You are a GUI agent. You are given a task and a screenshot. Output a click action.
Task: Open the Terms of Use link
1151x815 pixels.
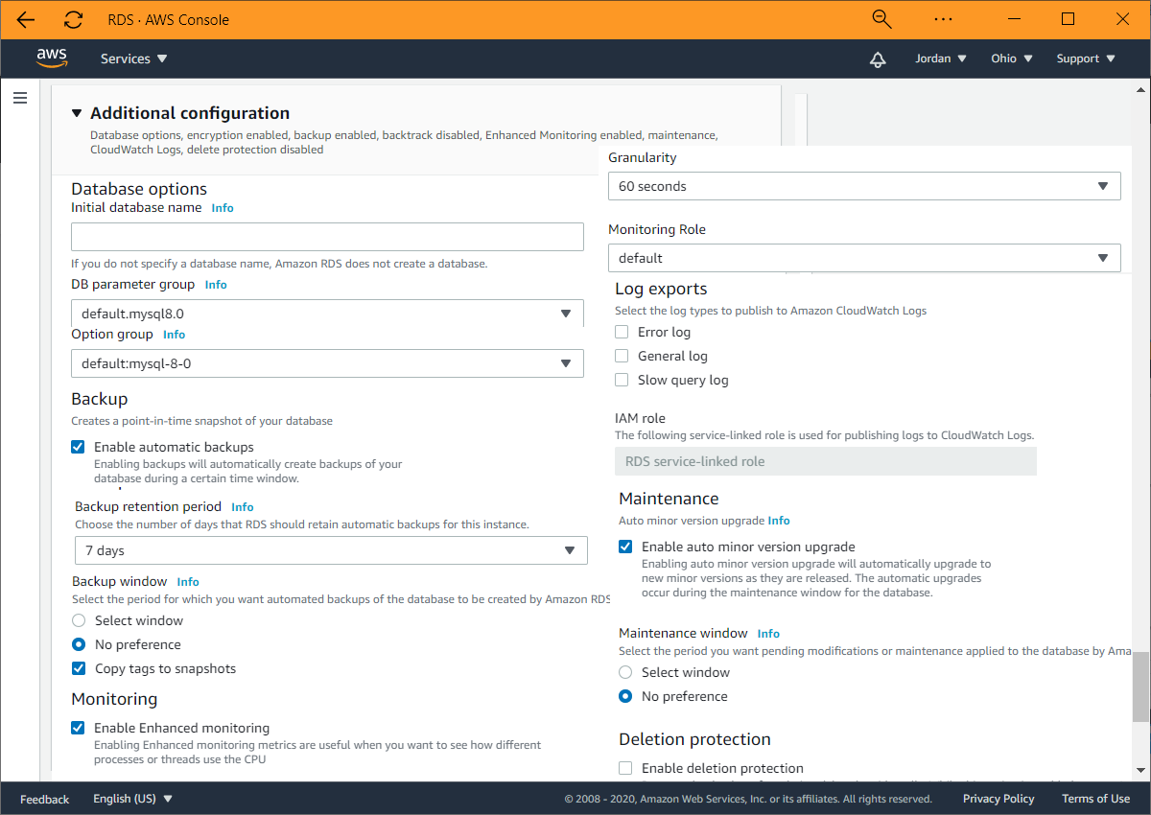click(1095, 799)
